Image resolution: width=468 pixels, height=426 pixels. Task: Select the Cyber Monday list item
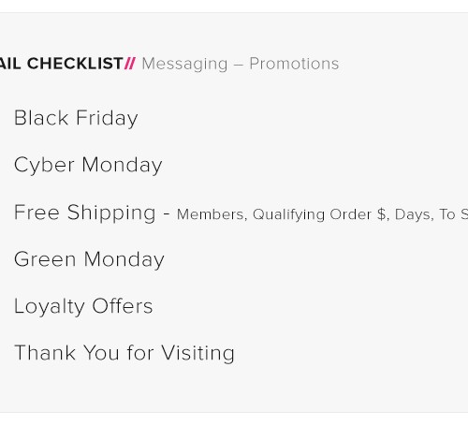click(88, 165)
